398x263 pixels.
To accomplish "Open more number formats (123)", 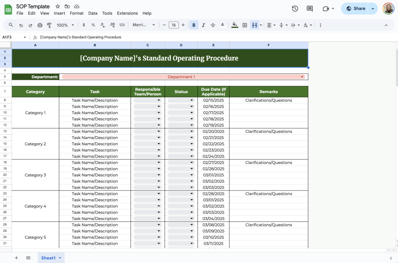I will coord(122,25).
